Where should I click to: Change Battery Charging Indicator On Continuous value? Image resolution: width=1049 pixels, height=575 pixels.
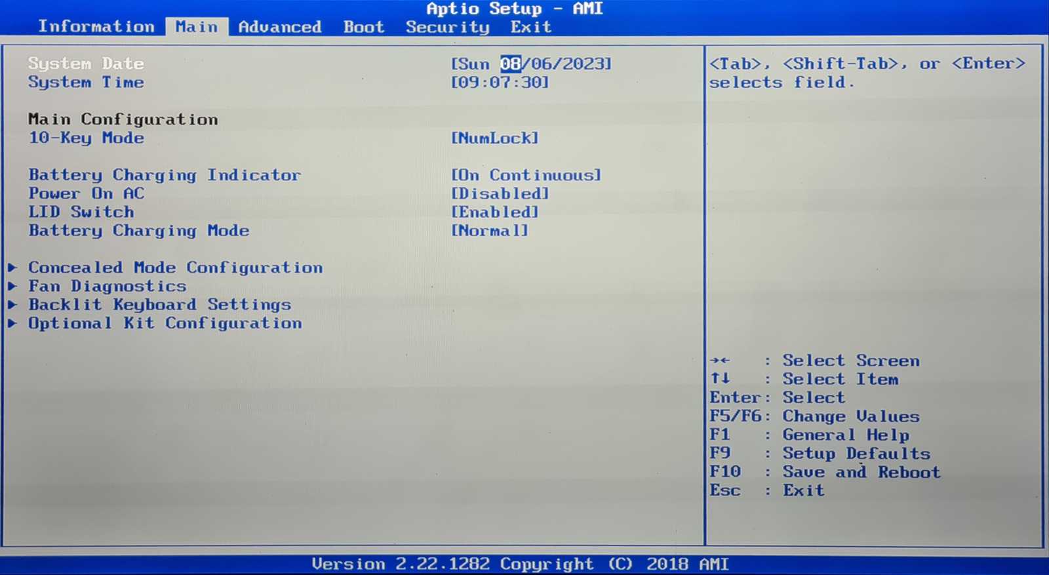(x=526, y=175)
